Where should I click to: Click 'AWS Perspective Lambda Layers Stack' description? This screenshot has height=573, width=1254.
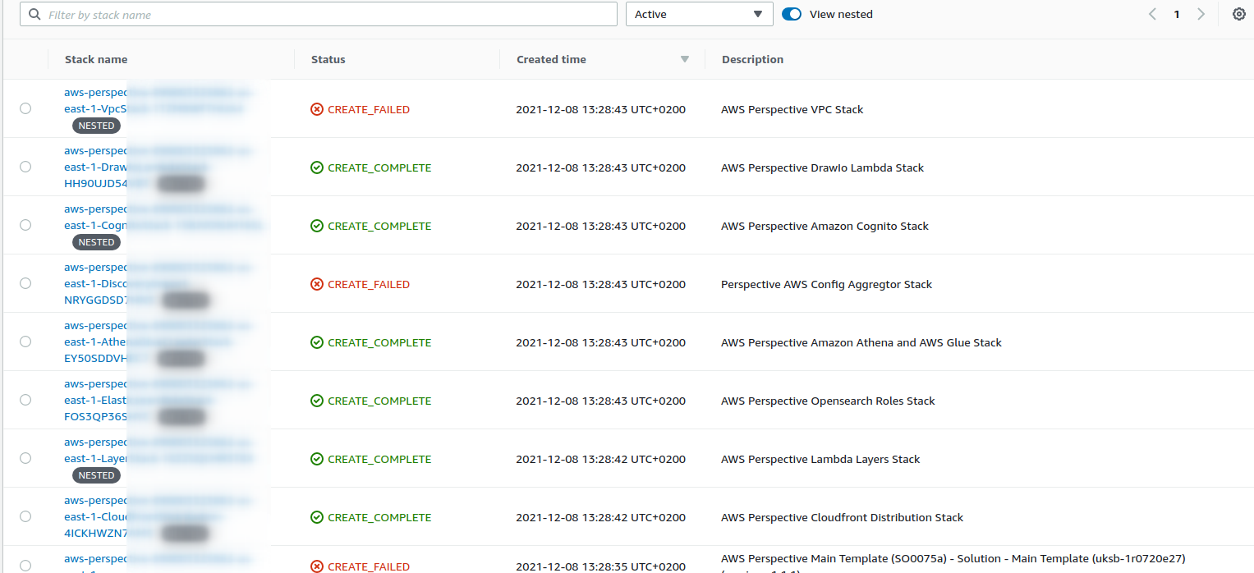[820, 459]
